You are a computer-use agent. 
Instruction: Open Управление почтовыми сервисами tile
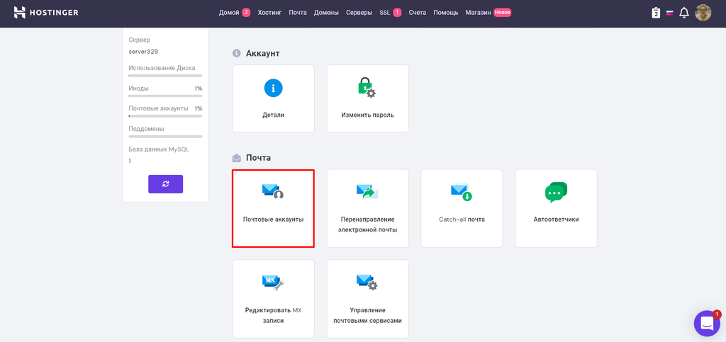point(367,298)
